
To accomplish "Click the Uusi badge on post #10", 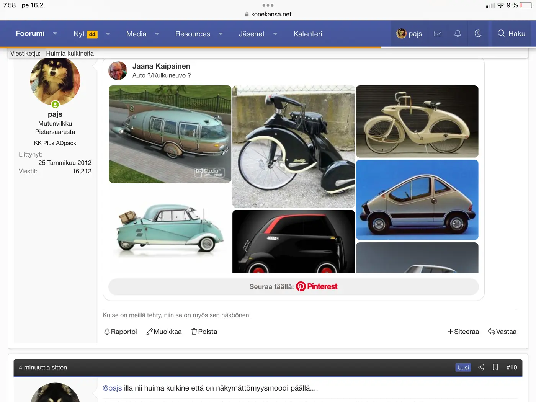I will (463, 368).
